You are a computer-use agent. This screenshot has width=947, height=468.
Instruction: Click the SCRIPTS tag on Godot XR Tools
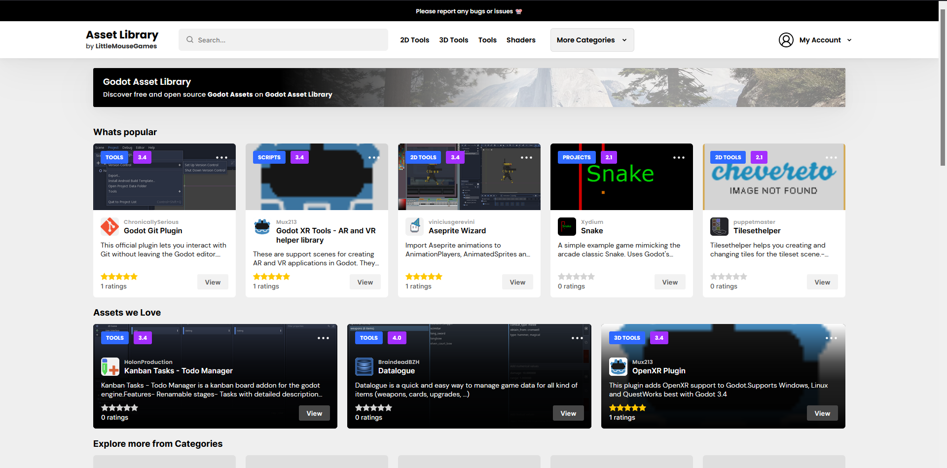(269, 157)
